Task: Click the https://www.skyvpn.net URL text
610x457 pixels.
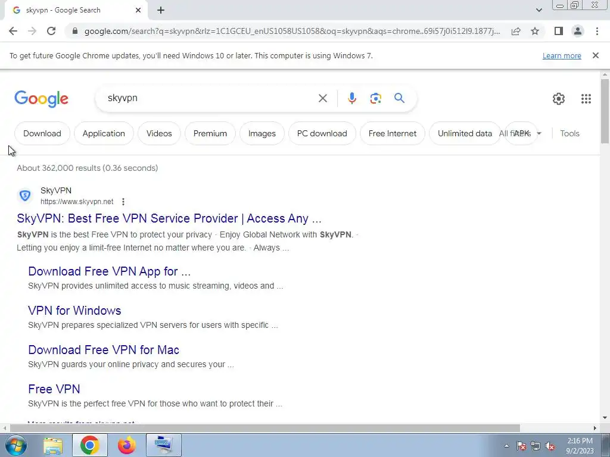Action: tap(77, 202)
